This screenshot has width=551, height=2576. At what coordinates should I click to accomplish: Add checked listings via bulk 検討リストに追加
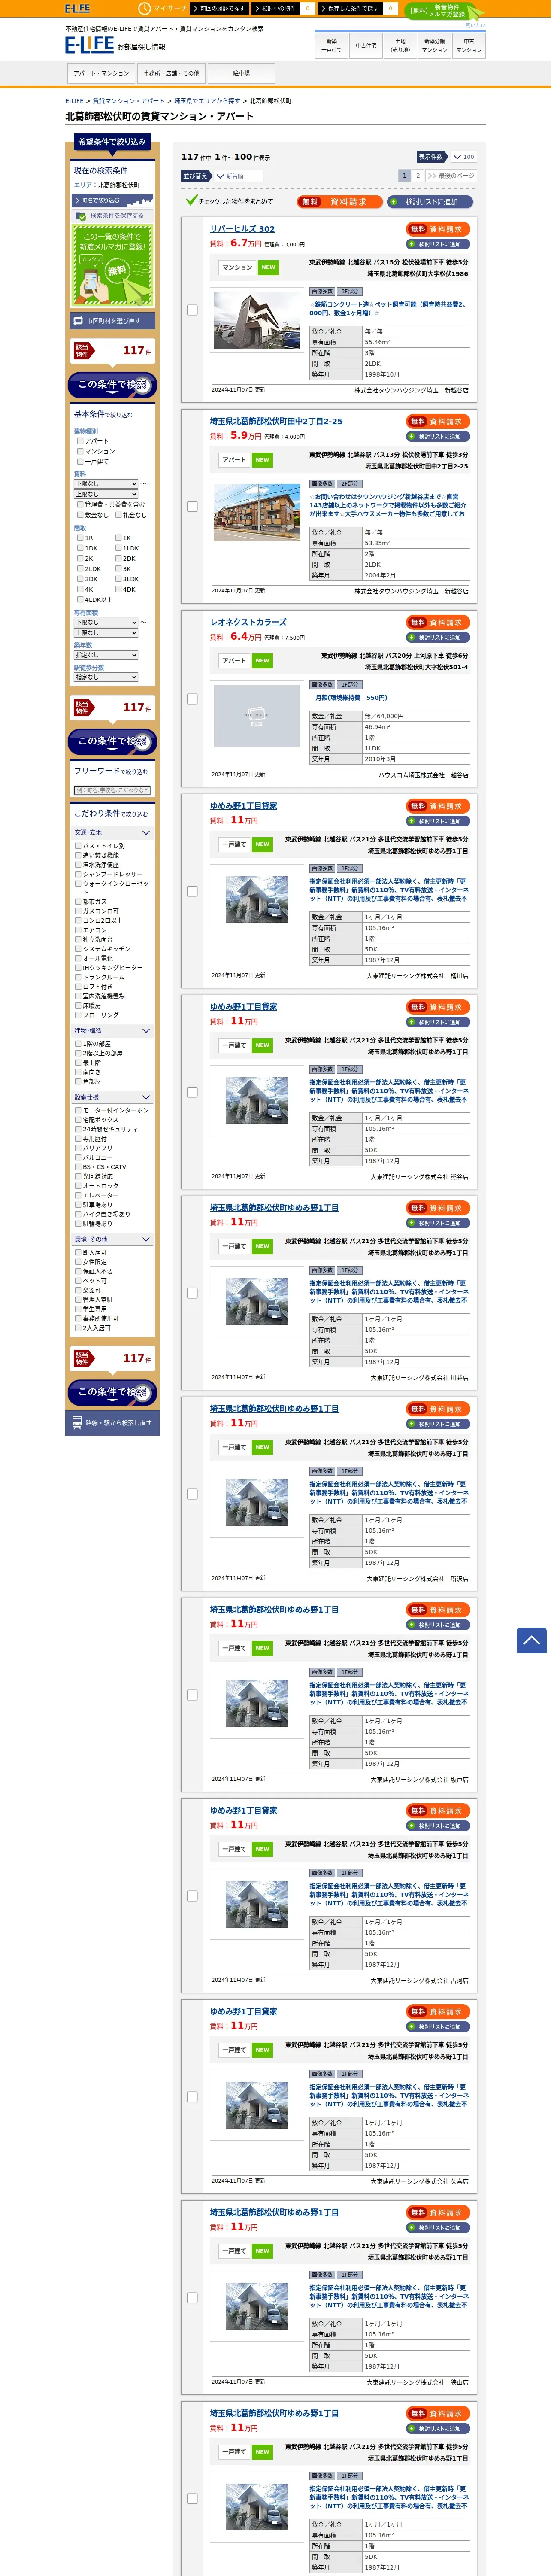pyautogui.click(x=429, y=201)
